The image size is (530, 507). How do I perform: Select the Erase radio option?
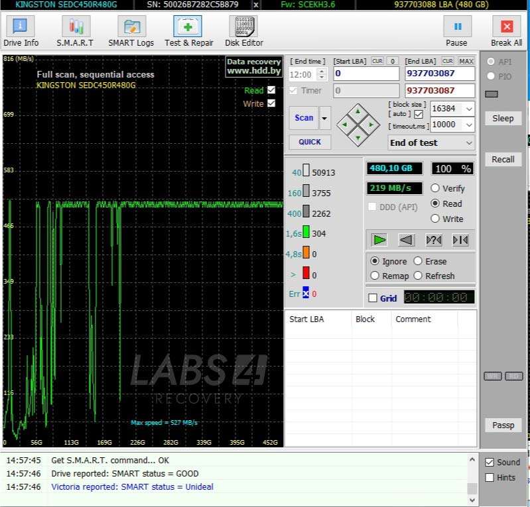pyautogui.click(x=418, y=261)
